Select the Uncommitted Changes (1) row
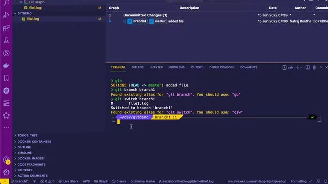 [x=217, y=15]
